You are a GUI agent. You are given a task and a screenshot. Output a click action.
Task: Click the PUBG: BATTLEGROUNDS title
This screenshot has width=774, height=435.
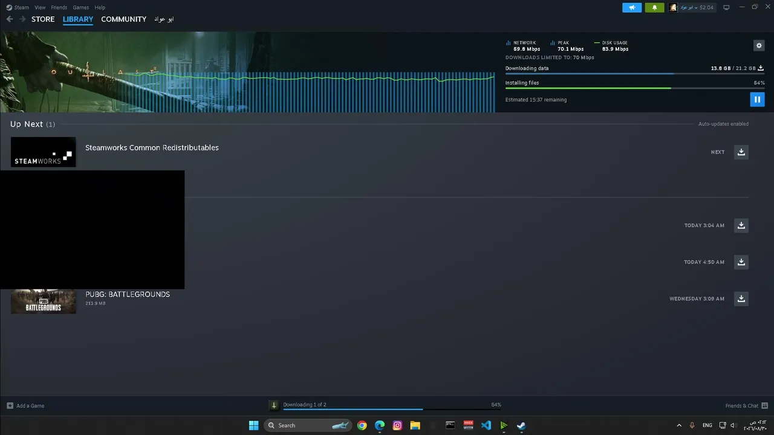[x=128, y=294]
